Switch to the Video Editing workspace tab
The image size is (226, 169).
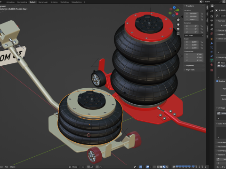coord(76,2)
